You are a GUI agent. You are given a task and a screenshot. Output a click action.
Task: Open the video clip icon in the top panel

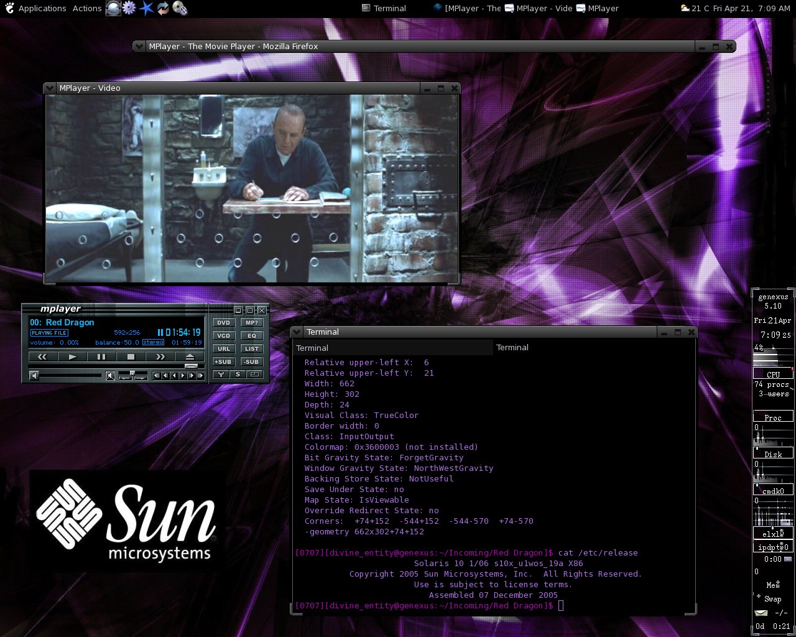[x=180, y=8]
